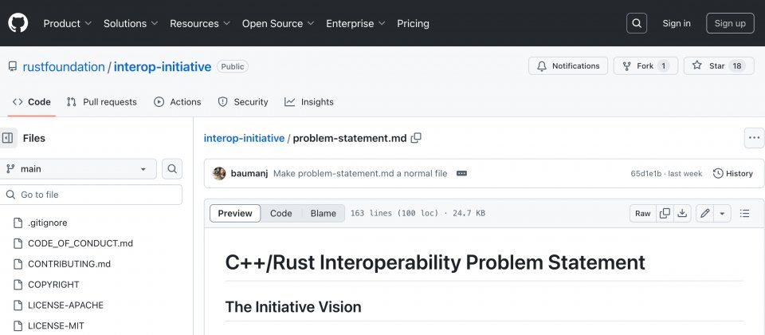Viewport: 765px width, 335px height.
Task: Open the search magnifier in header
Action: tap(637, 23)
